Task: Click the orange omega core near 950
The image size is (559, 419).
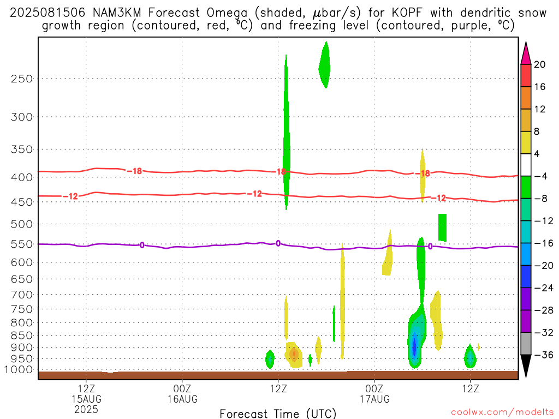Action: click(294, 354)
